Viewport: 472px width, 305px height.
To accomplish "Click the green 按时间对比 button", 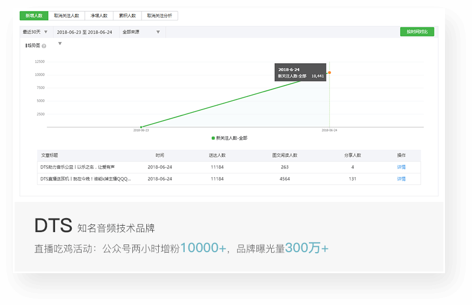I will coord(417,32).
